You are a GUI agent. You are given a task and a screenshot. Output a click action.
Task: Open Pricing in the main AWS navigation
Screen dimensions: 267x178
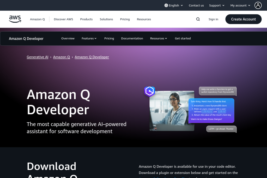point(125,19)
